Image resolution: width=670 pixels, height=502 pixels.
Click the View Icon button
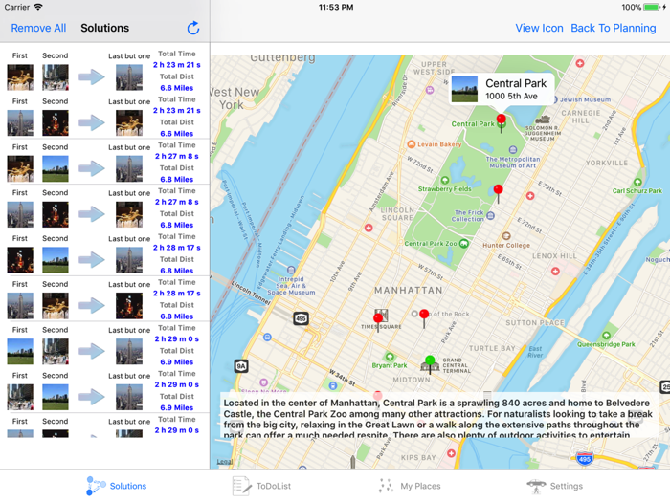[x=539, y=28]
